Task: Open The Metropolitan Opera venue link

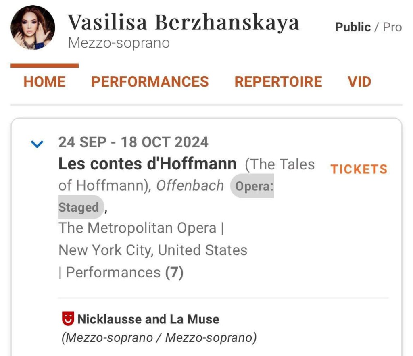Action: click(138, 228)
